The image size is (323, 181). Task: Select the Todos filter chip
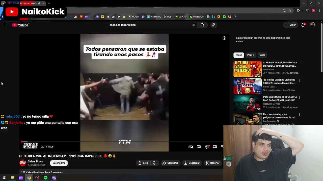point(239,55)
